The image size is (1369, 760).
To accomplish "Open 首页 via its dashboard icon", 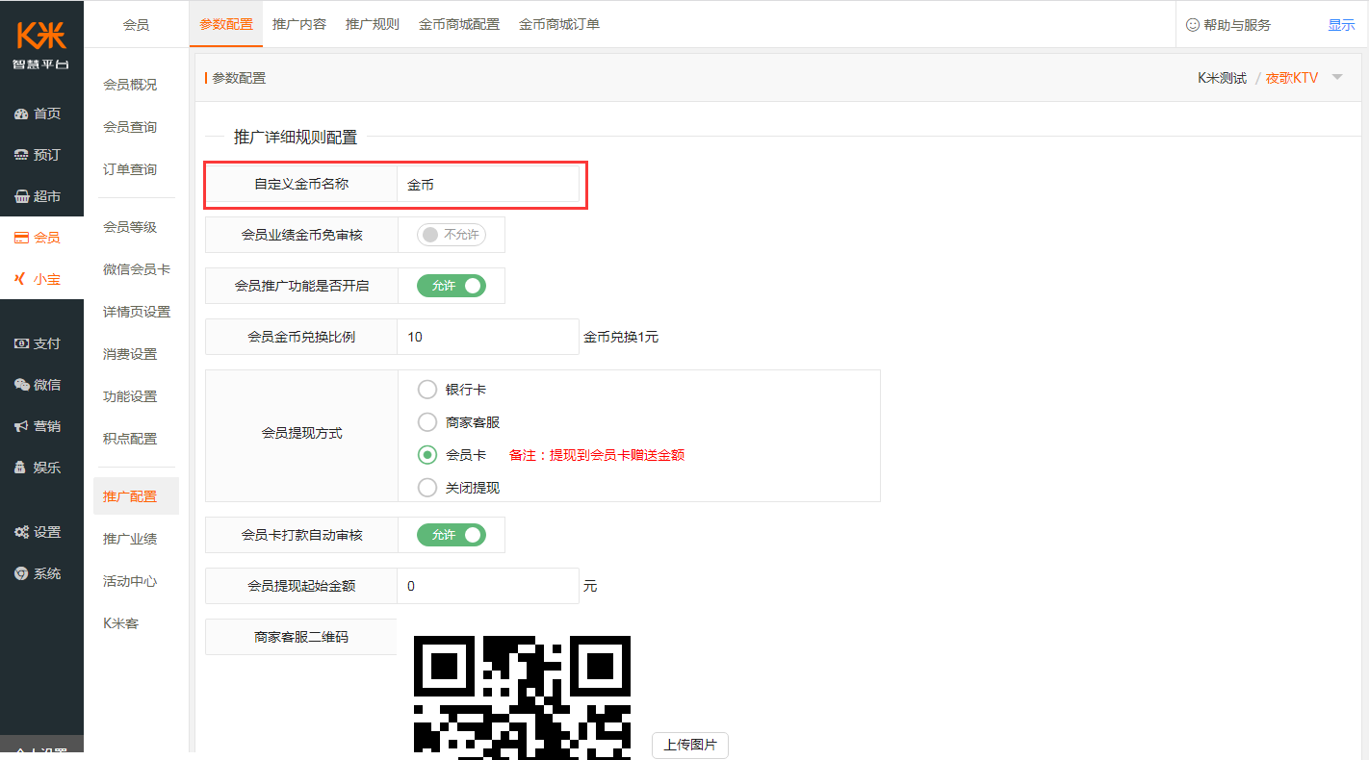I will coord(21,114).
